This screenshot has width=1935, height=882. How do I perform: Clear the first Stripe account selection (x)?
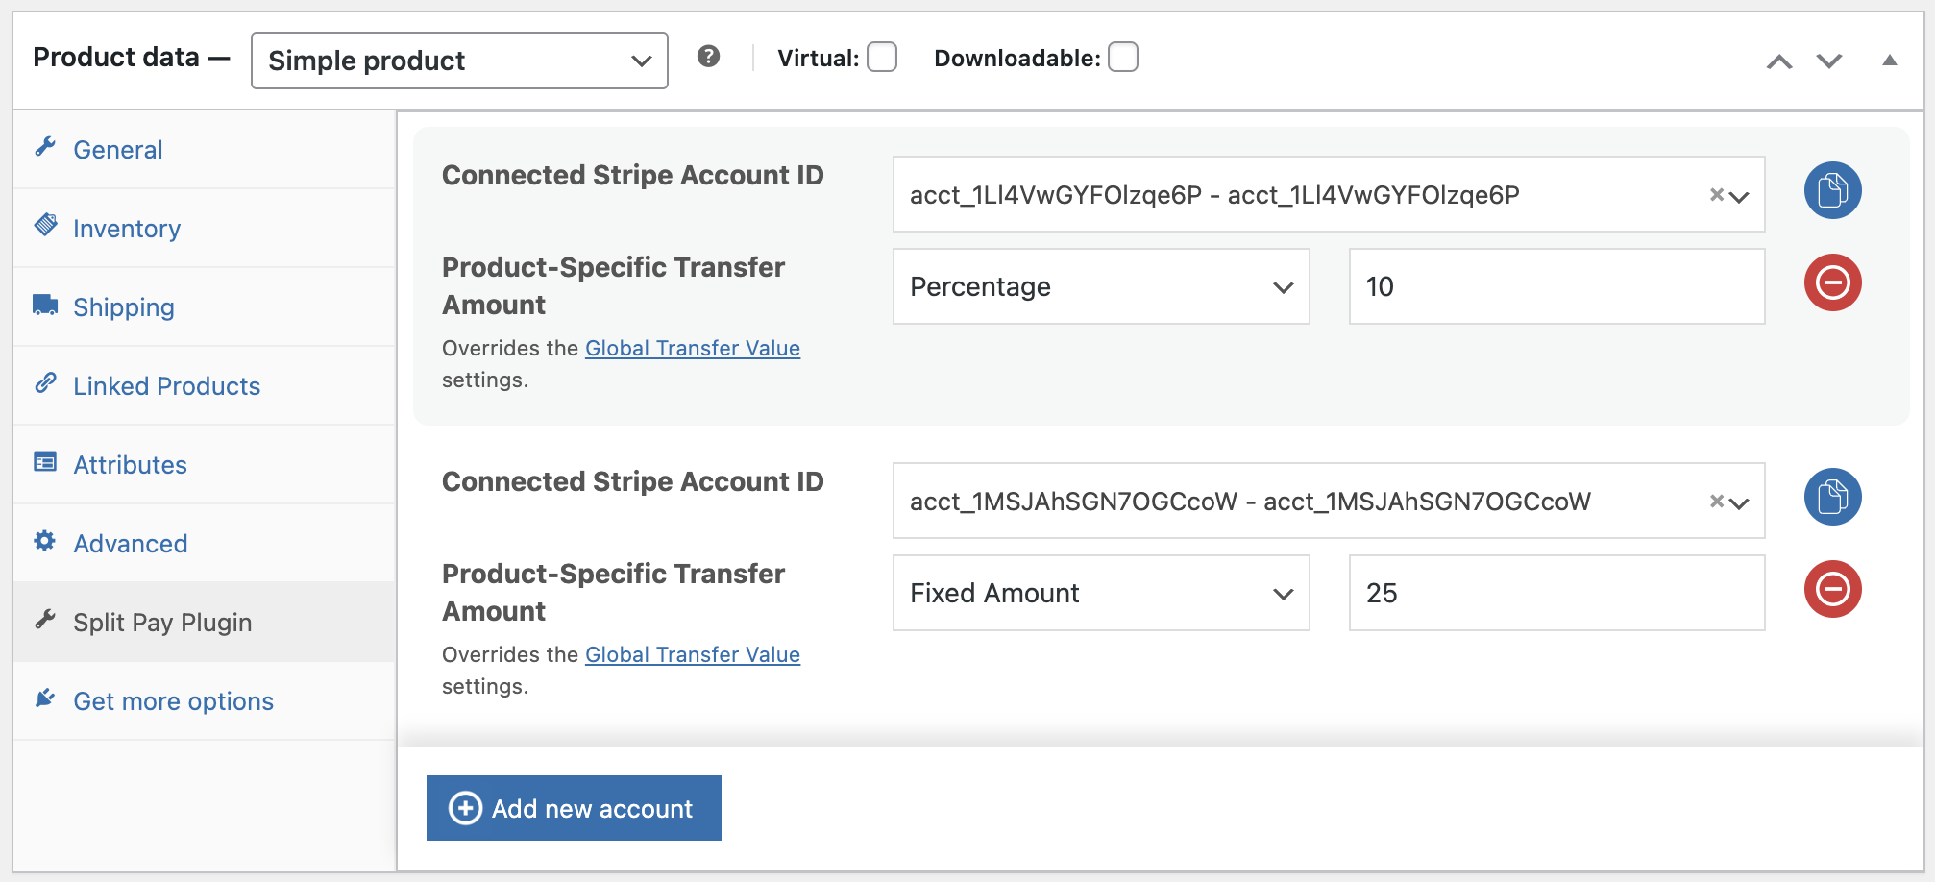[1716, 195]
